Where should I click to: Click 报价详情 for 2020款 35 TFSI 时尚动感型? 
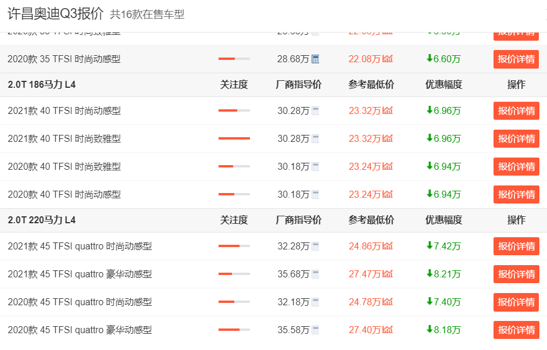point(516,59)
